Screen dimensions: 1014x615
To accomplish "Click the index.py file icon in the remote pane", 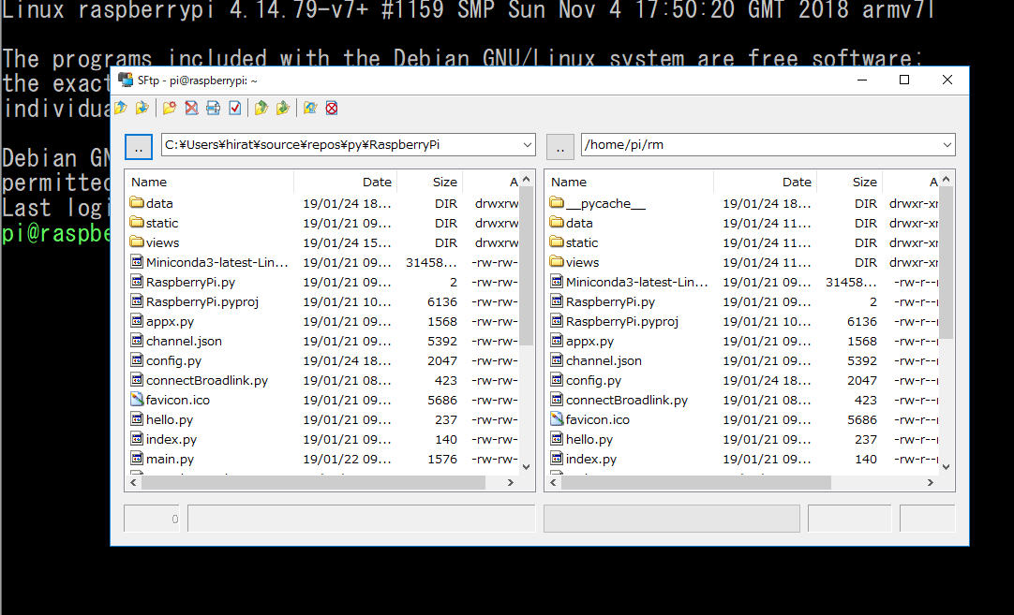I will [557, 459].
